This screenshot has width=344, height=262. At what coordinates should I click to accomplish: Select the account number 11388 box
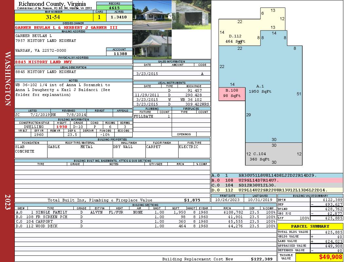pos(119,53)
